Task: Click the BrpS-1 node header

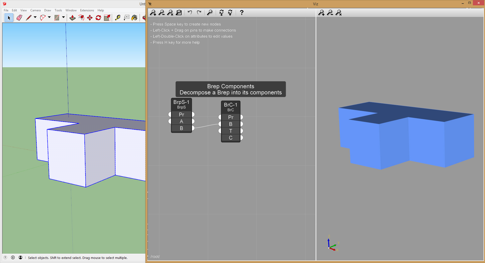Action: point(181,102)
